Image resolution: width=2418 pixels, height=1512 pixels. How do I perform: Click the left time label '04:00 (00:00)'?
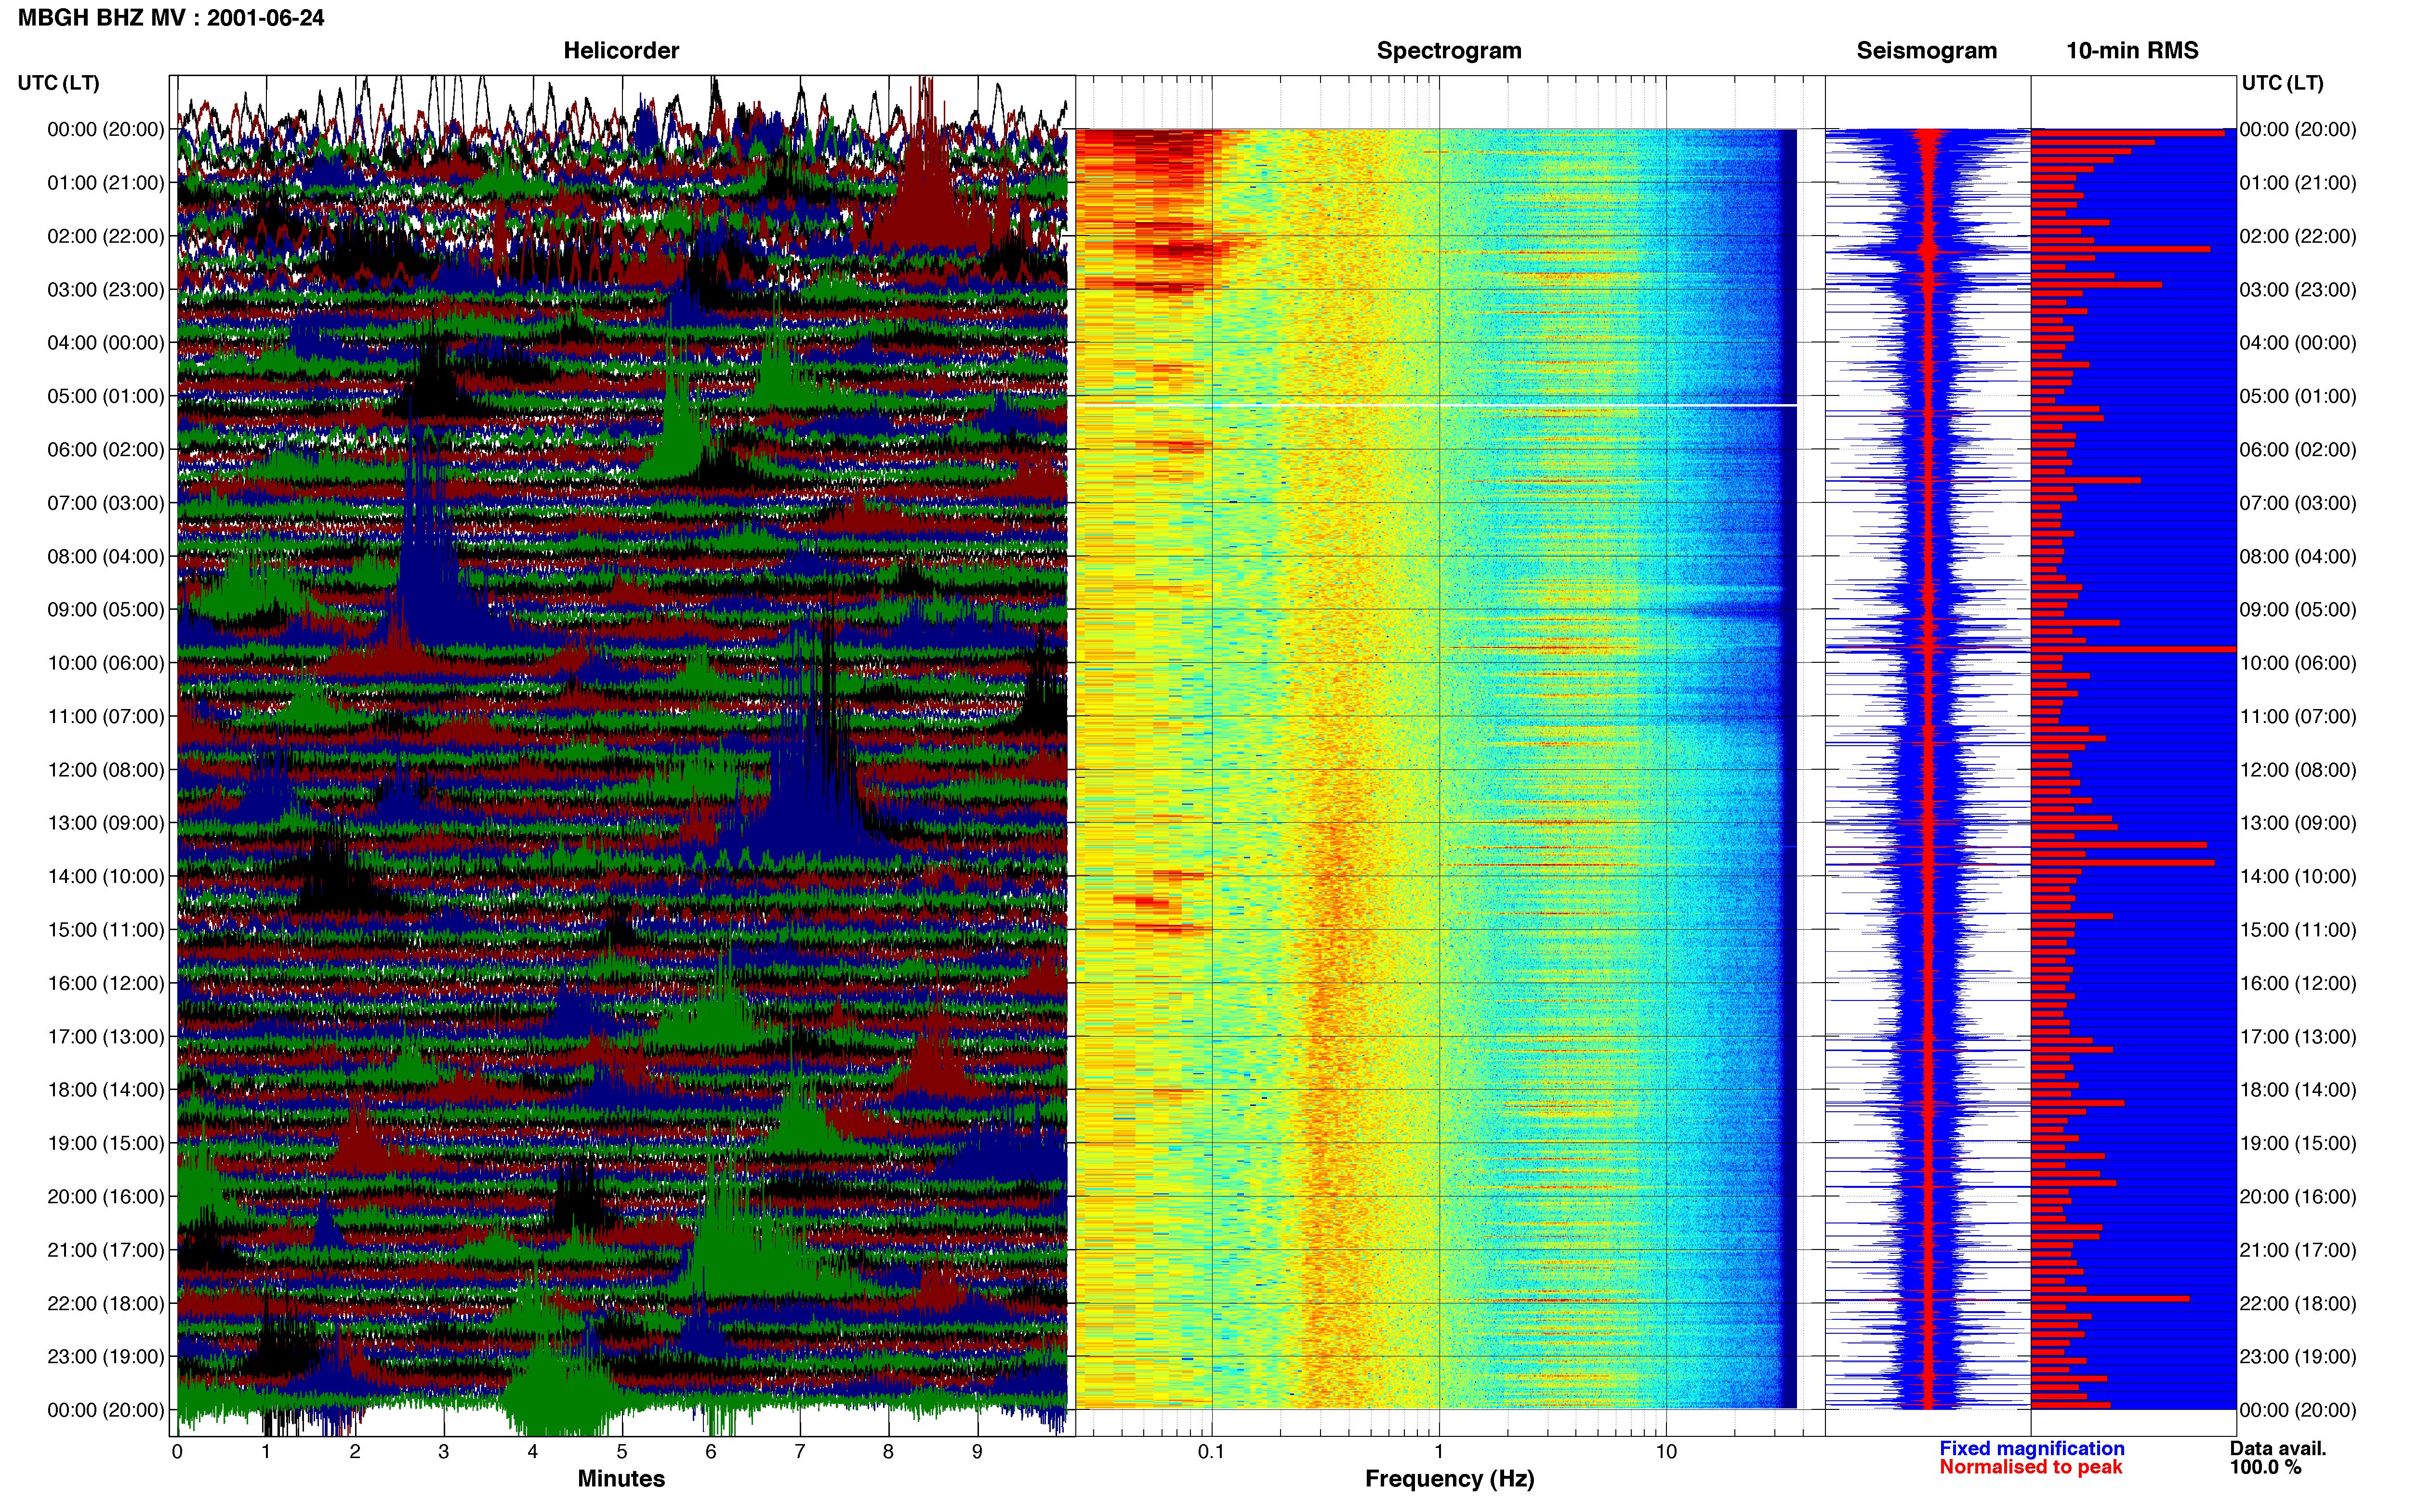(x=106, y=343)
